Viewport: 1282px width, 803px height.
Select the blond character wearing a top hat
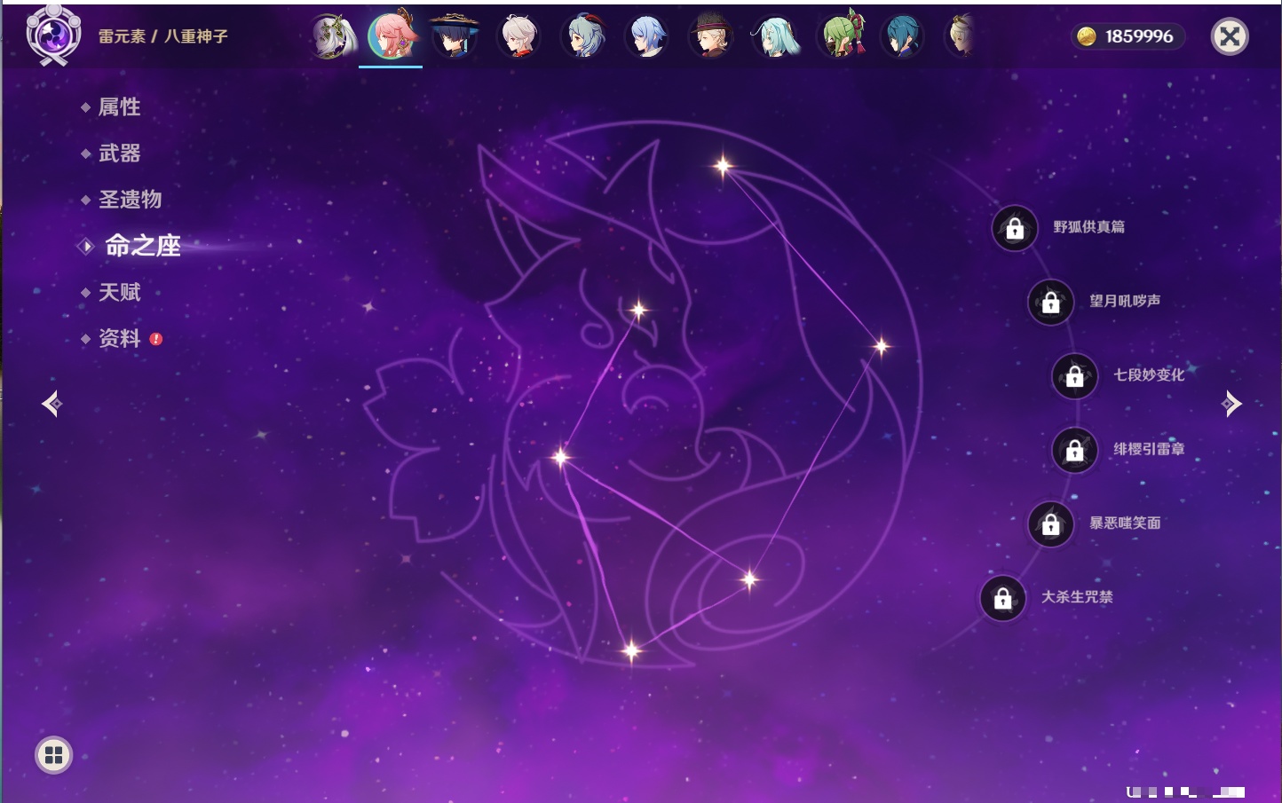click(x=711, y=36)
